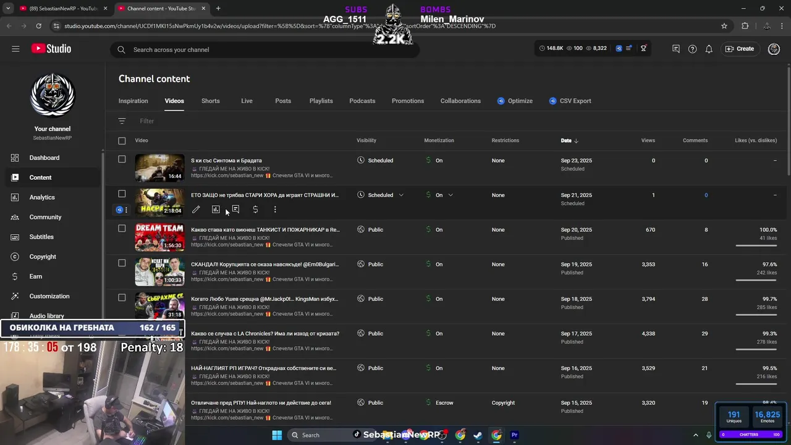Click the filter icon above video list

122,121
